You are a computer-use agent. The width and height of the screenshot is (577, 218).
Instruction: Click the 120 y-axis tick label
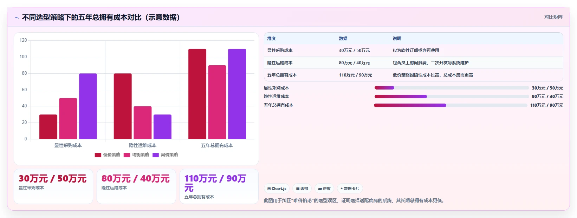pos(23,40)
